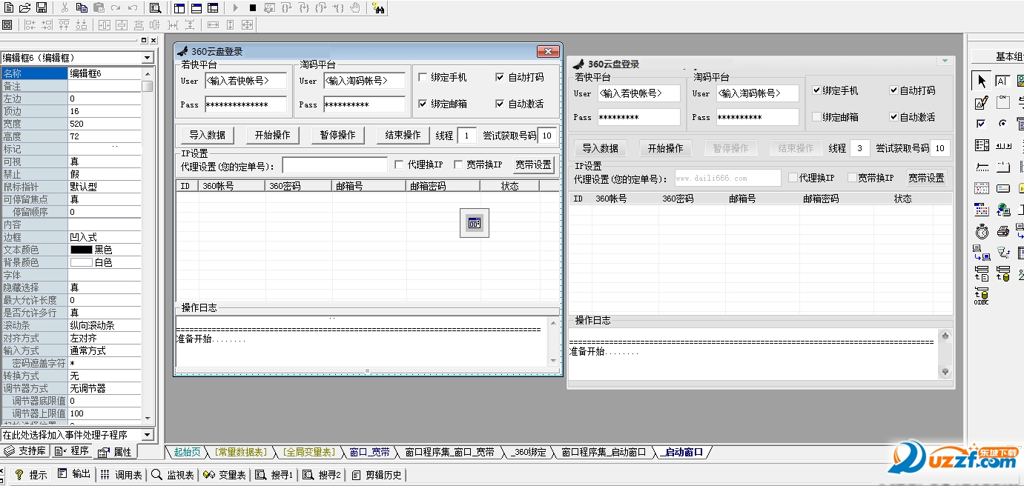Click the Run play triangle icon
The width and height of the screenshot is (1024, 486).
coord(235,7)
